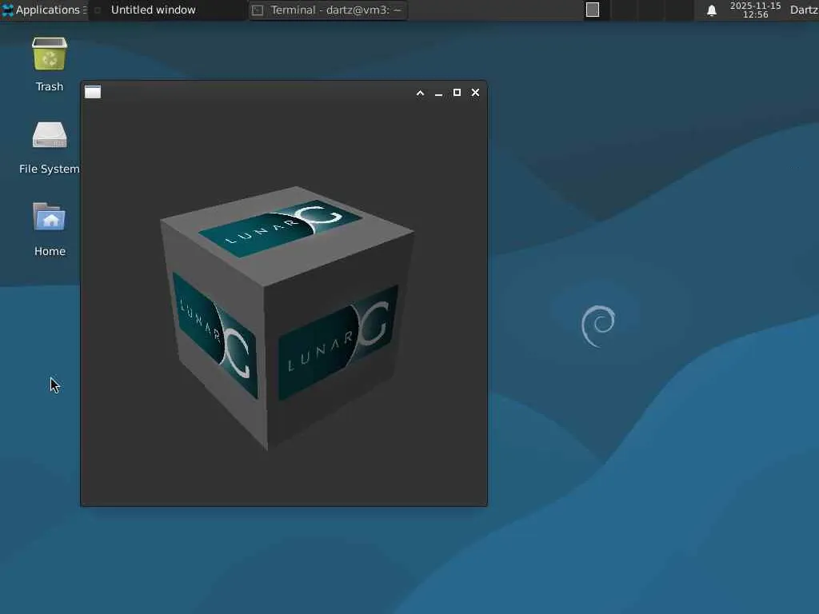Close the cube window
The height and width of the screenshot is (614, 819).
(x=475, y=93)
